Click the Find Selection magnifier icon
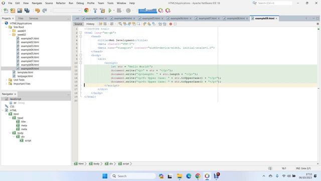The image size is (321, 181). point(120,24)
